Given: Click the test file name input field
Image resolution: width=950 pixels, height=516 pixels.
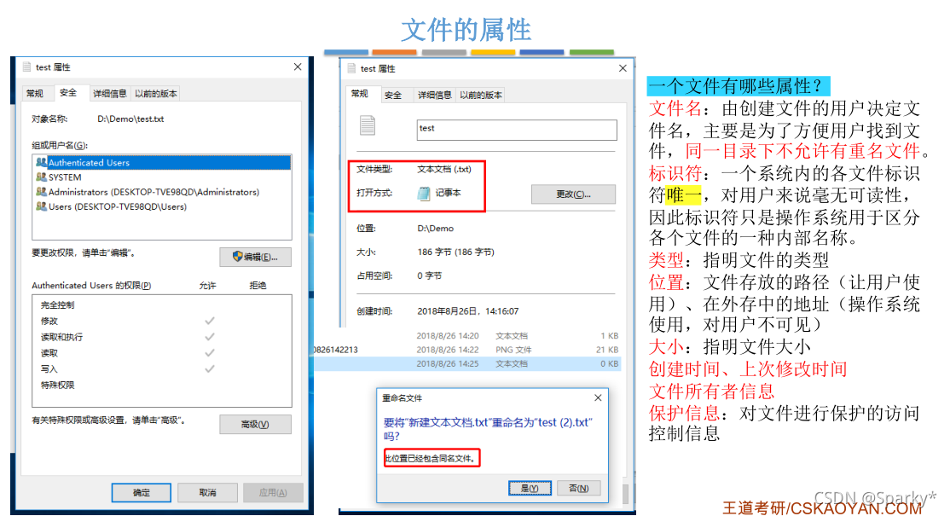Looking at the screenshot, I should point(517,130).
